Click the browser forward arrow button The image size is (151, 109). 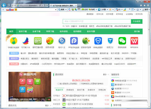click(x=9, y=5)
